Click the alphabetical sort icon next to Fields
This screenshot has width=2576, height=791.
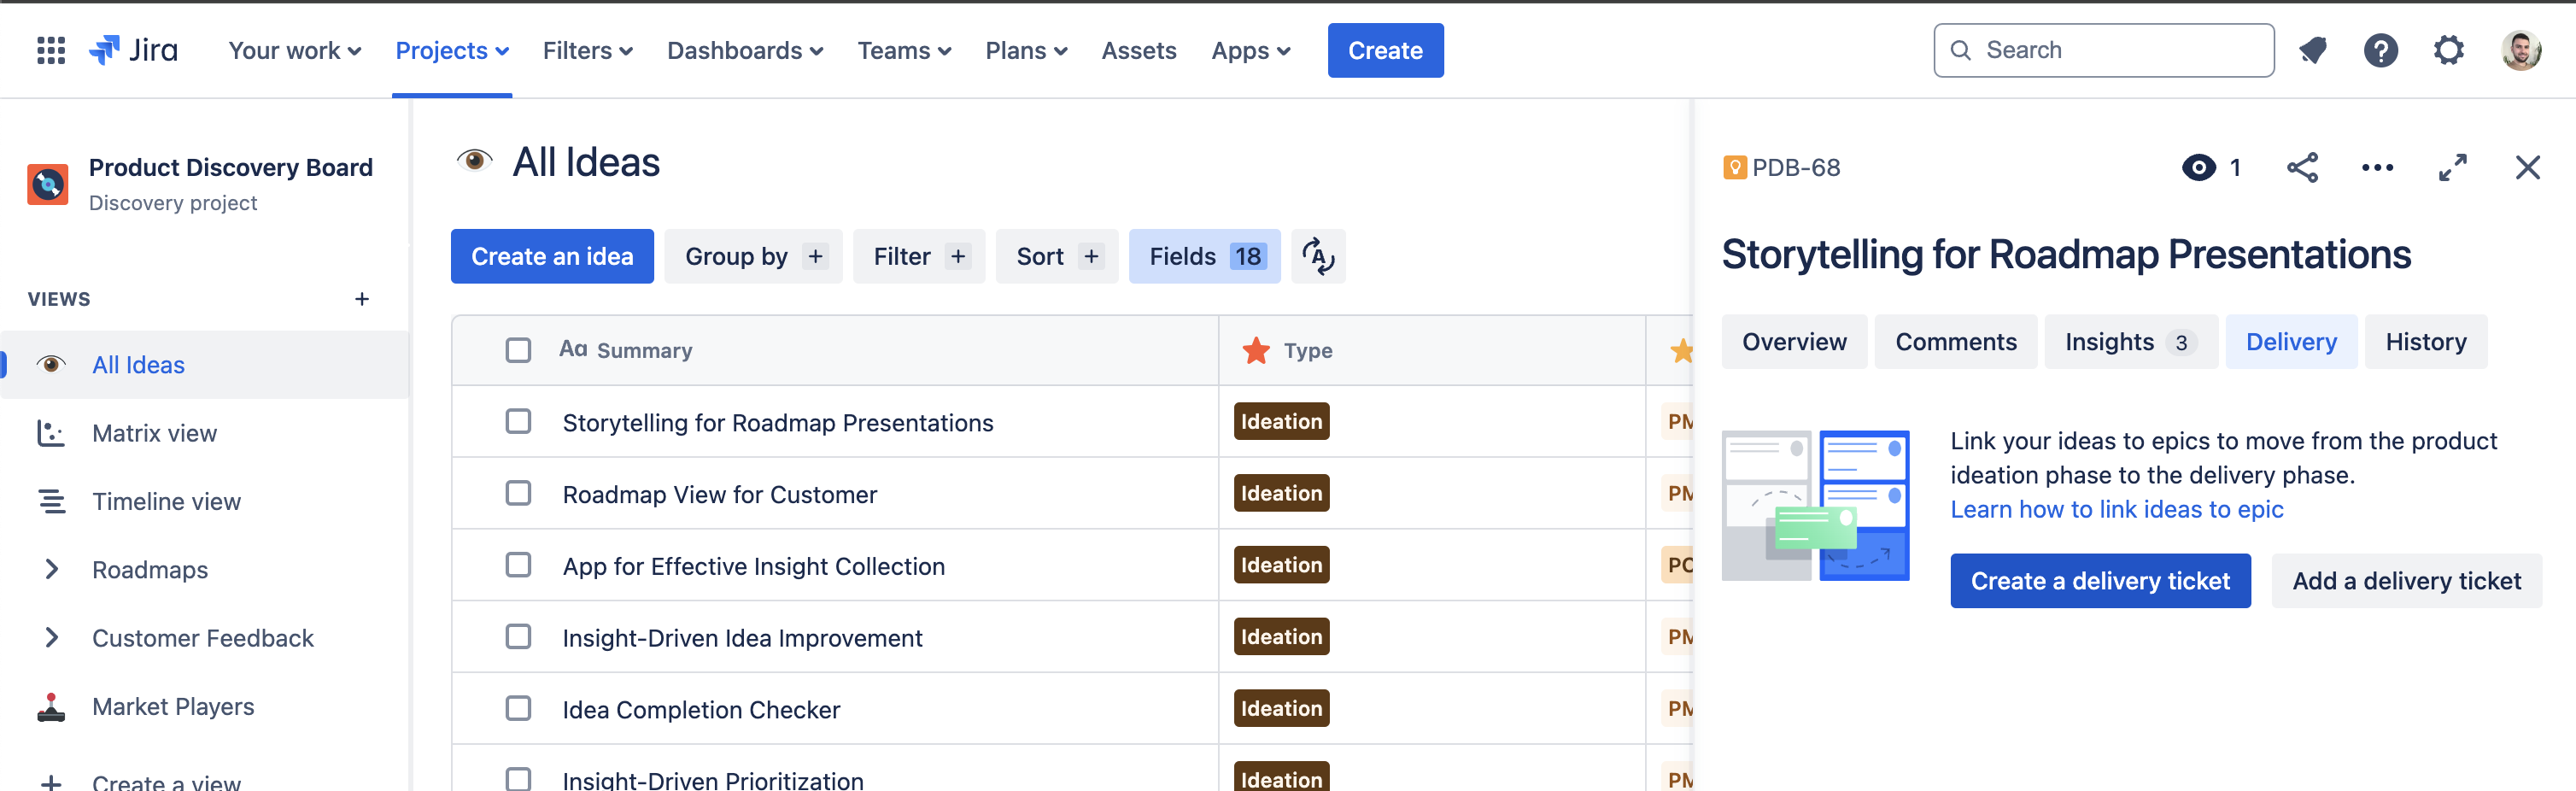click(1318, 256)
